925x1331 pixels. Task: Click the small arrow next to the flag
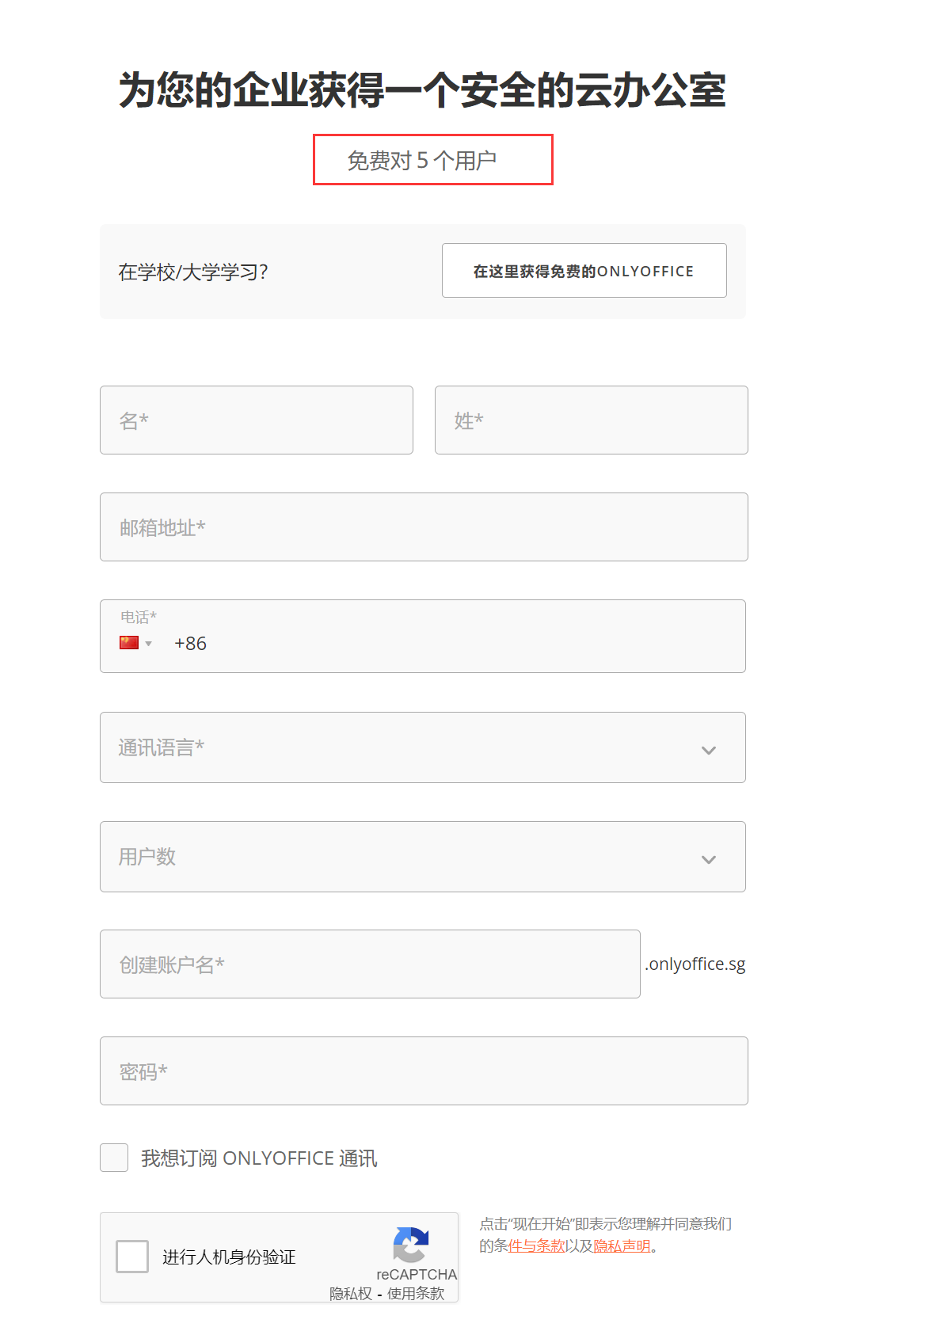148,644
